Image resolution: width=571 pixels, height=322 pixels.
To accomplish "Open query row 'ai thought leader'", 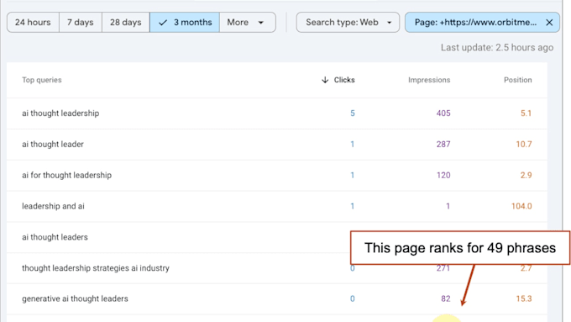I will point(277,144).
